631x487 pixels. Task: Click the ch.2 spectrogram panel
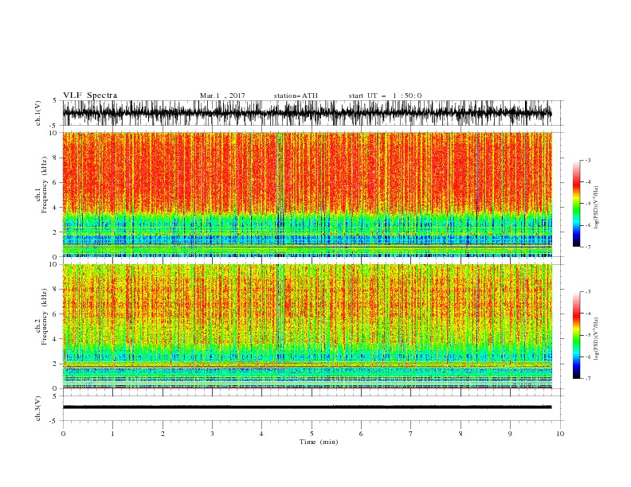coord(308,326)
